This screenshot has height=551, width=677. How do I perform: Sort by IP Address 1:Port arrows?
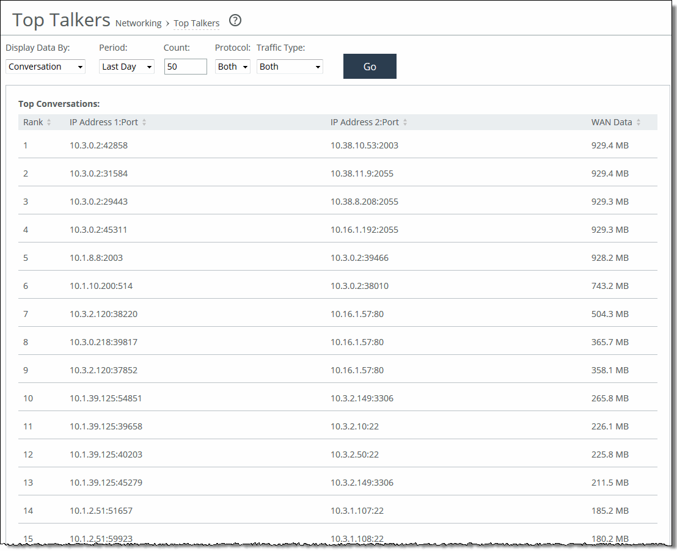pos(144,122)
